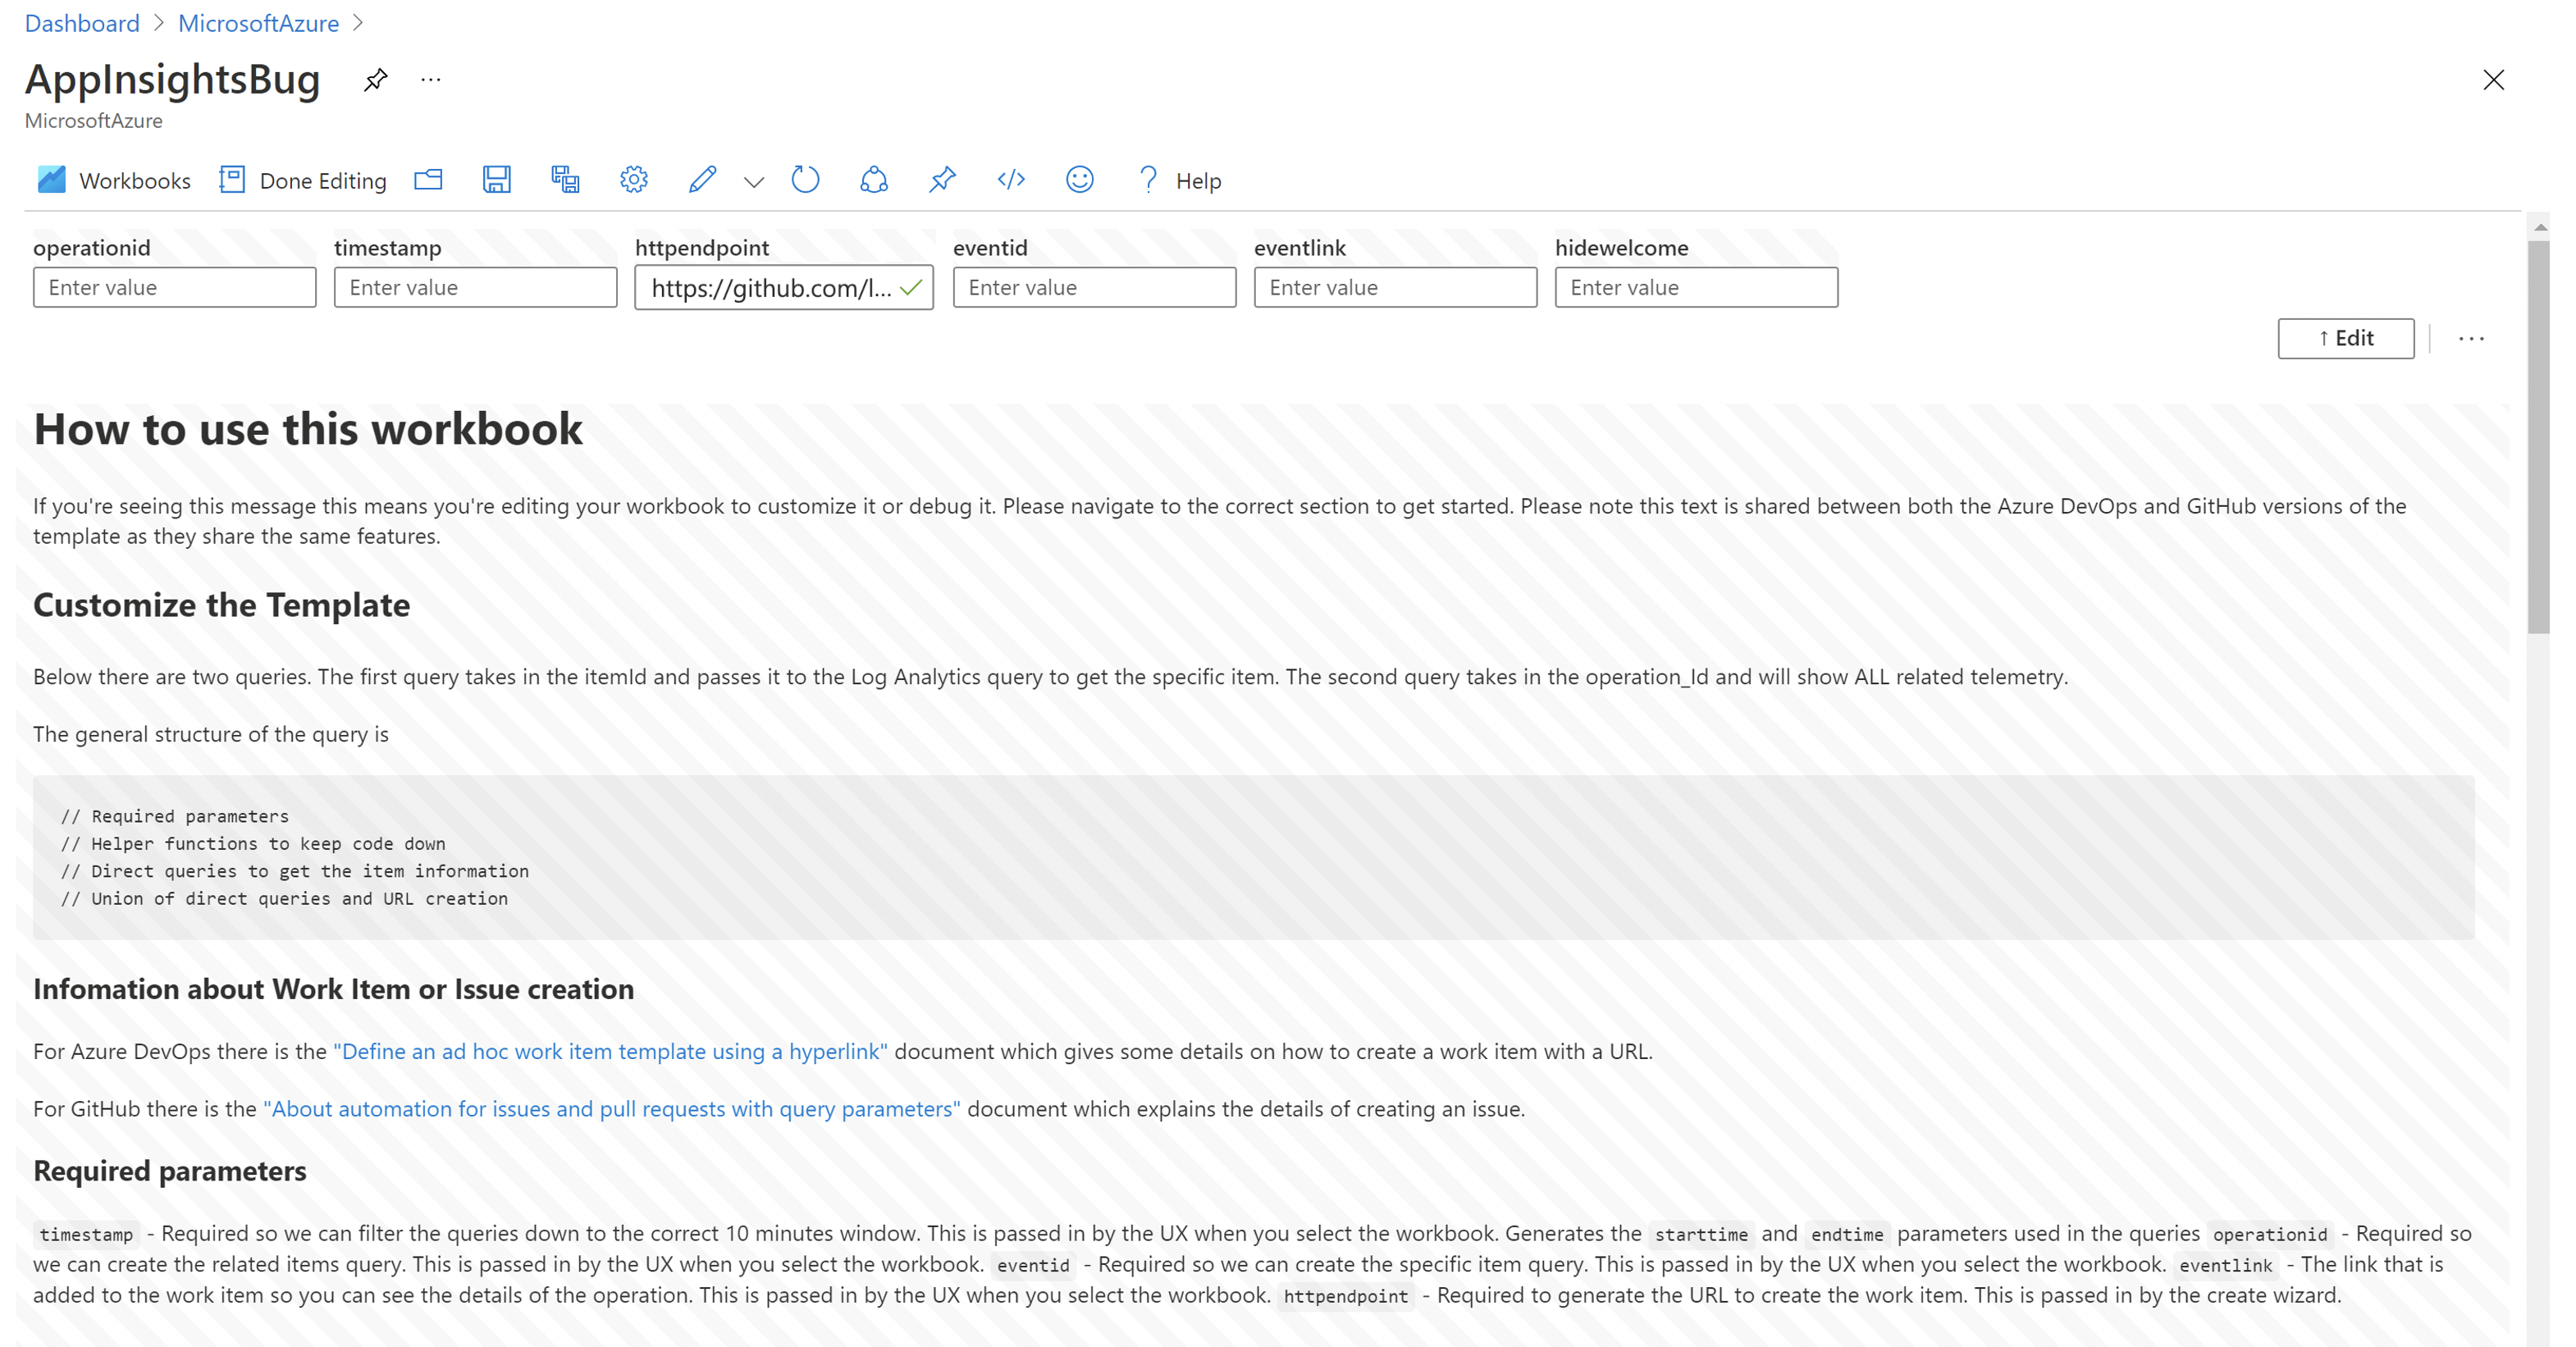Click the Open folder toolbar icon

pyautogui.click(x=428, y=180)
